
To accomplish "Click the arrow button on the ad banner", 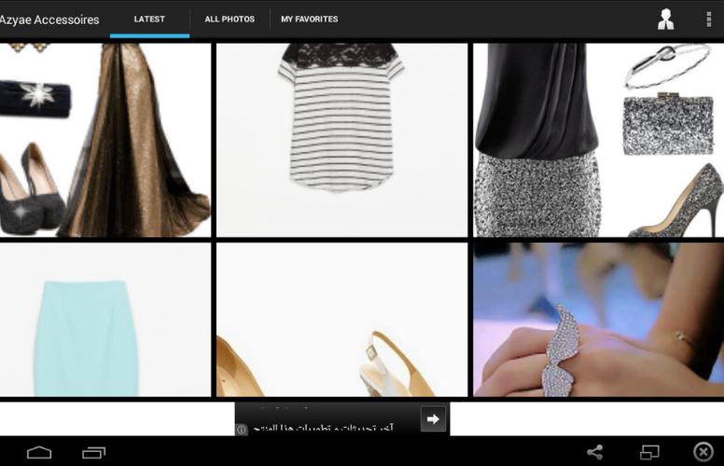I will point(433,419).
